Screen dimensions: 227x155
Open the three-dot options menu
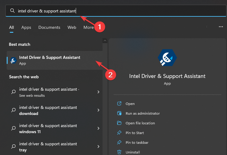point(221,27)
